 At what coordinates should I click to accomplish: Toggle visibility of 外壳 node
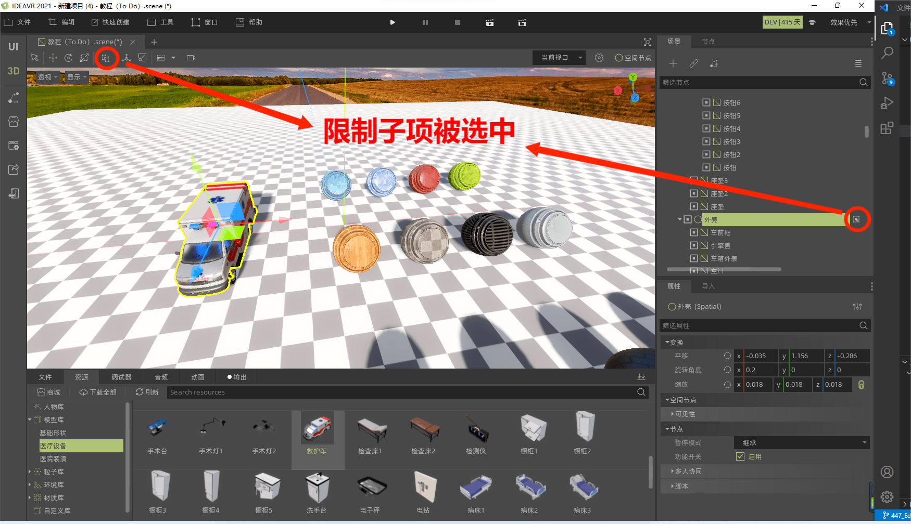688,219
